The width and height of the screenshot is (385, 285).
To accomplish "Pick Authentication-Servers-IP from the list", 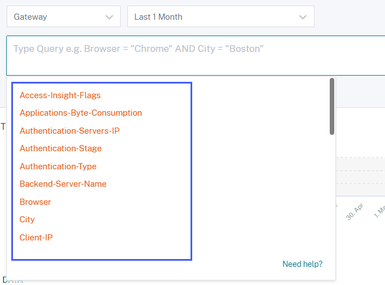I will 69,131.
